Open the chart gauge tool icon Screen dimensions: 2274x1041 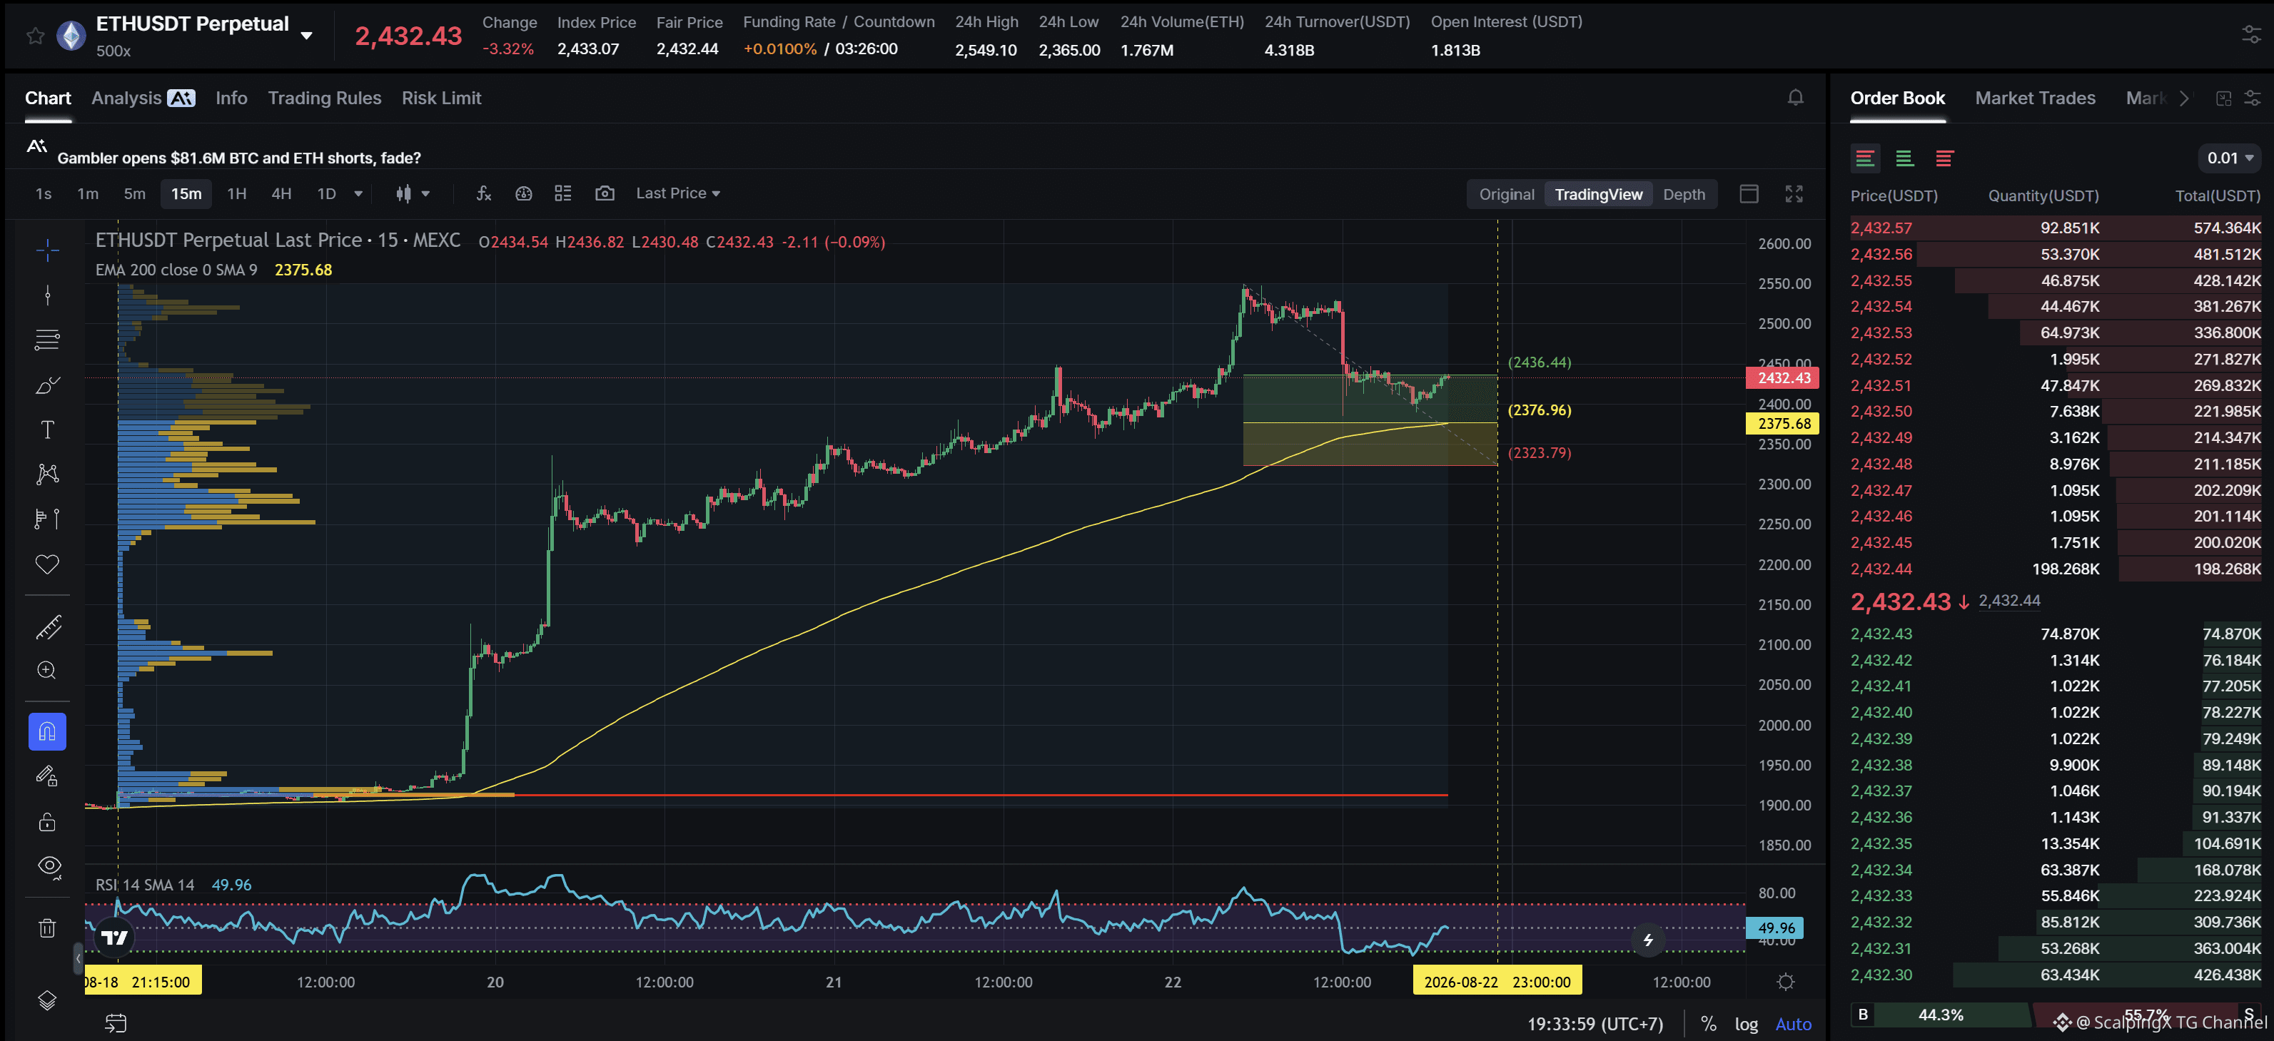coord(523,194)
